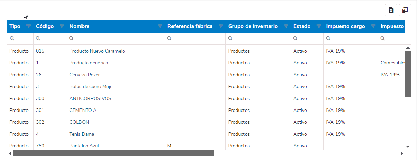This screenshot has height=160, width=417.
Task: Open the Producto Nuevo Caramelo link
Action: [x=97, y=51]
